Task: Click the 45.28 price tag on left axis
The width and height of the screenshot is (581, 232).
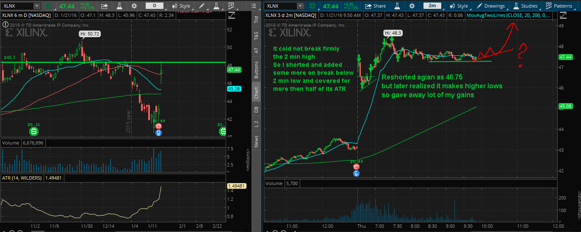Action: click(x=234, y=89)
